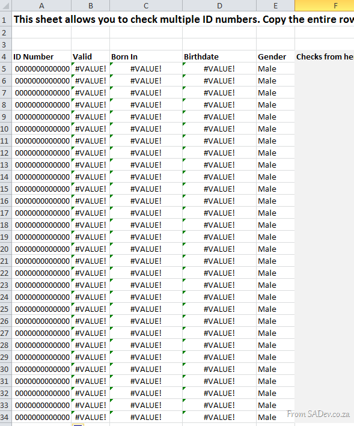Viewport: 354px width, 426px height.
Task: Select column E header
Action: pyautogui.click(x=275, y=5)
